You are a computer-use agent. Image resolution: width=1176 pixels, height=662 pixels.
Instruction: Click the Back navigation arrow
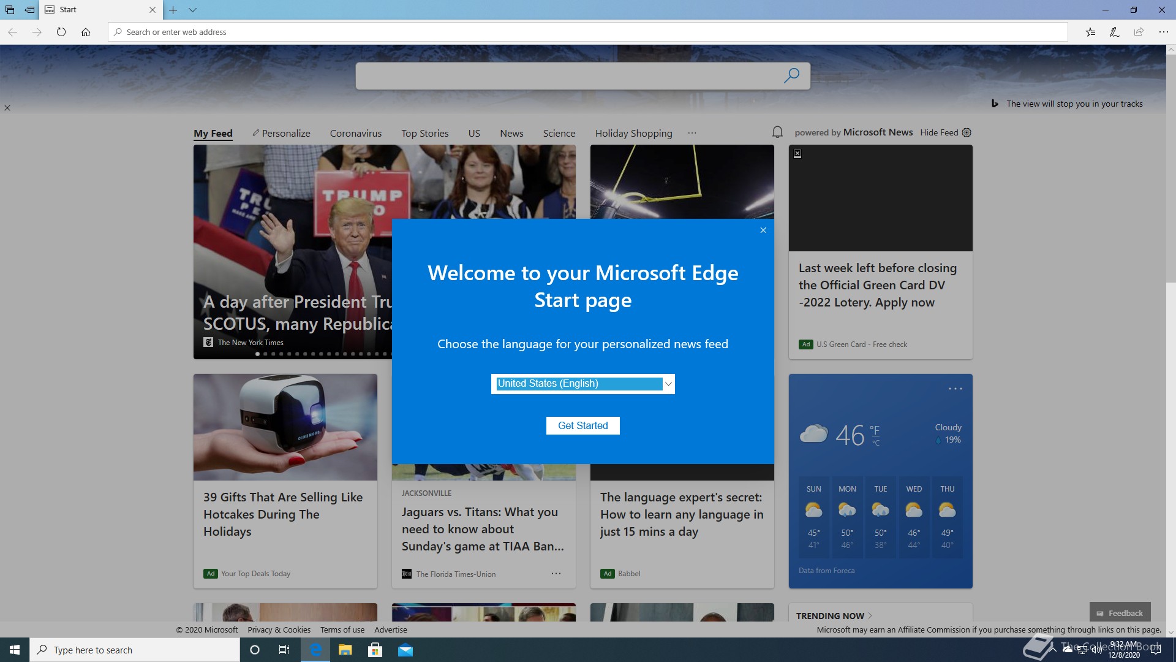coord(12,32)
